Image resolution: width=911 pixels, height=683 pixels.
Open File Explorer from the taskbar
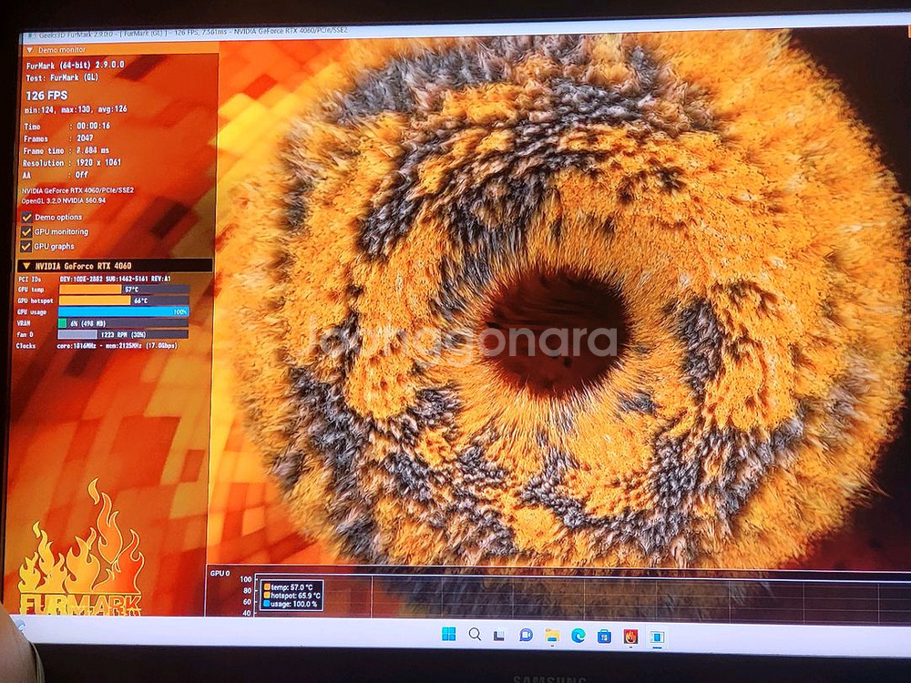coord(552,636)
